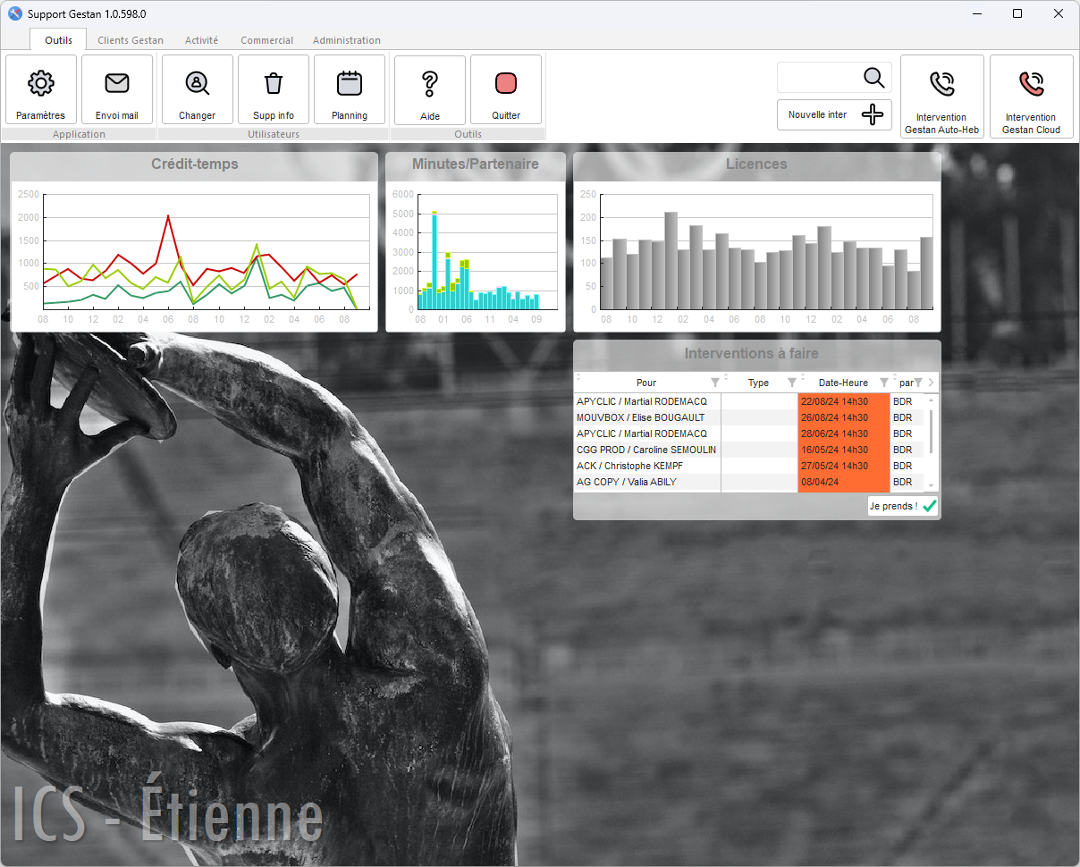
Task: Open the Planning calendar icon
Action: pos(350,84)
